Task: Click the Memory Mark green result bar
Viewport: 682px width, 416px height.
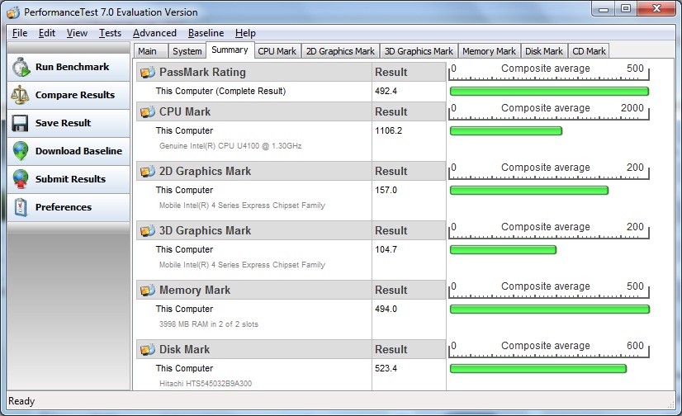Action: tap(550, 309)
